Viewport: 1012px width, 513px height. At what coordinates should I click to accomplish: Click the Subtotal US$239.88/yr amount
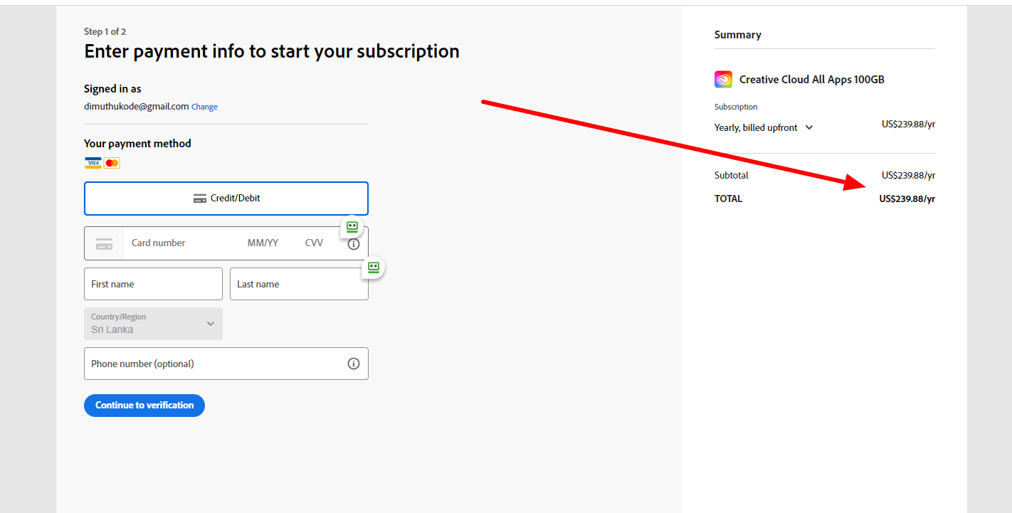[x=908, y=175]
